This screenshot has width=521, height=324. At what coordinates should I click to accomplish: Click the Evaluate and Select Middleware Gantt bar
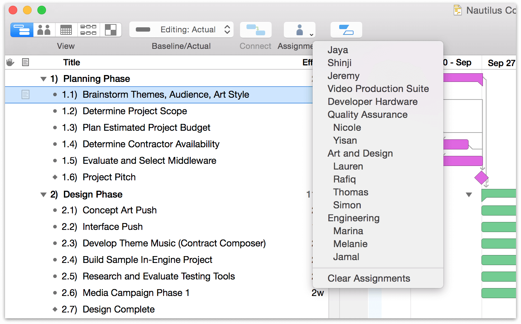463,161
